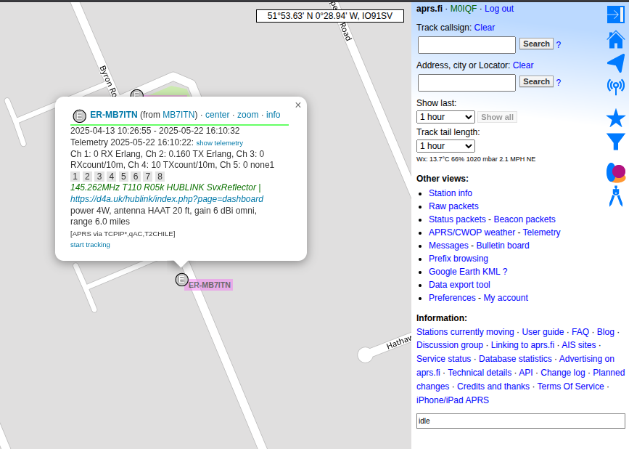
Task: Click telemetry channel 8 bit box
Action: [x=160, y=177]
